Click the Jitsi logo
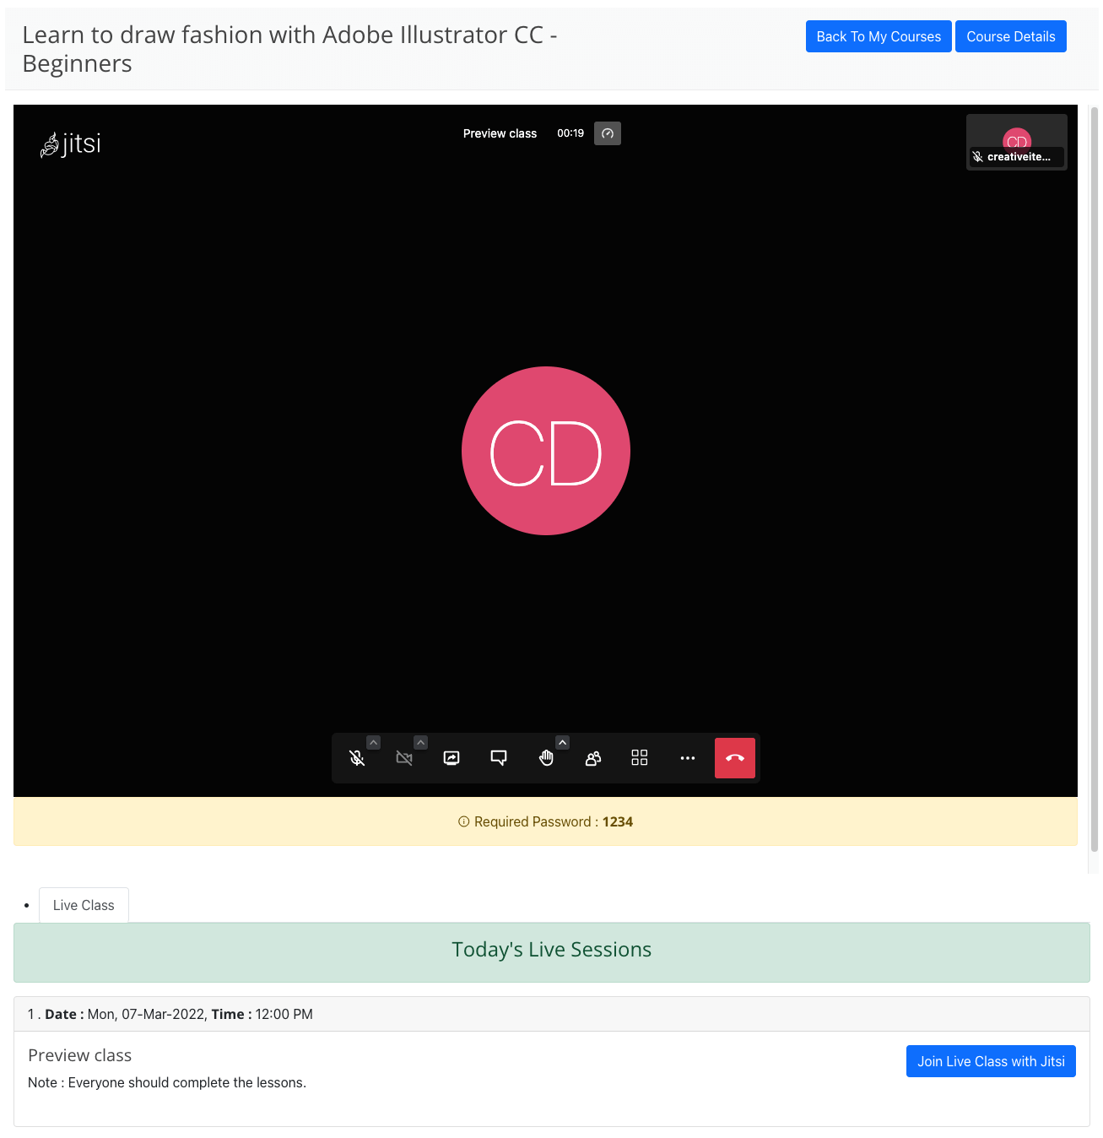This screenshot has height=1138, width=1103. [71, 144]
